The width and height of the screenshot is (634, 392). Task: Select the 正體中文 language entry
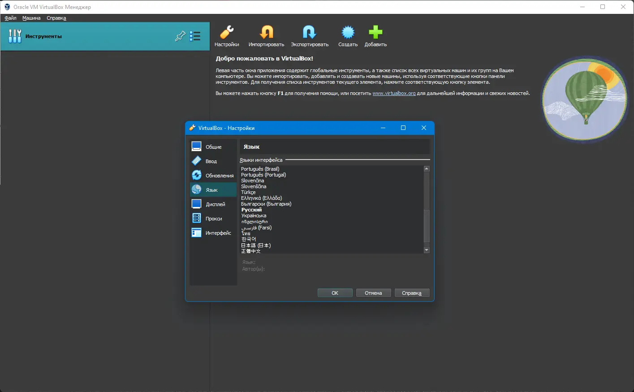(x=251, y=251)
